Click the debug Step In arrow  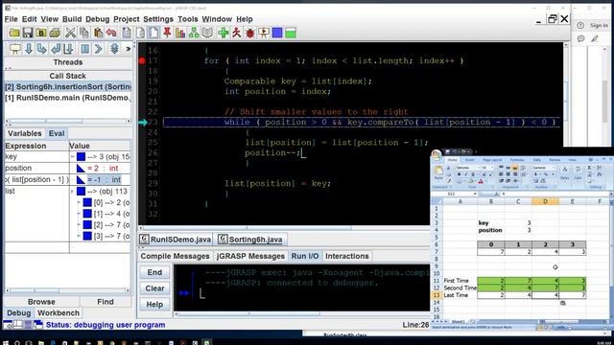(x=42, y=49)
